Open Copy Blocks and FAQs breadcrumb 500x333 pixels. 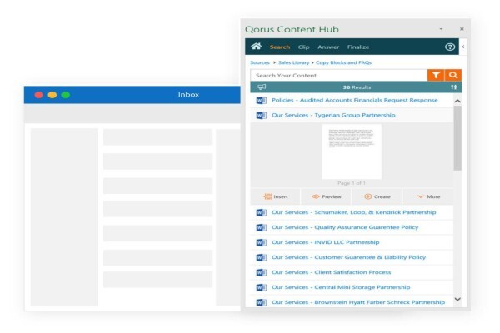tap(343, 62)
